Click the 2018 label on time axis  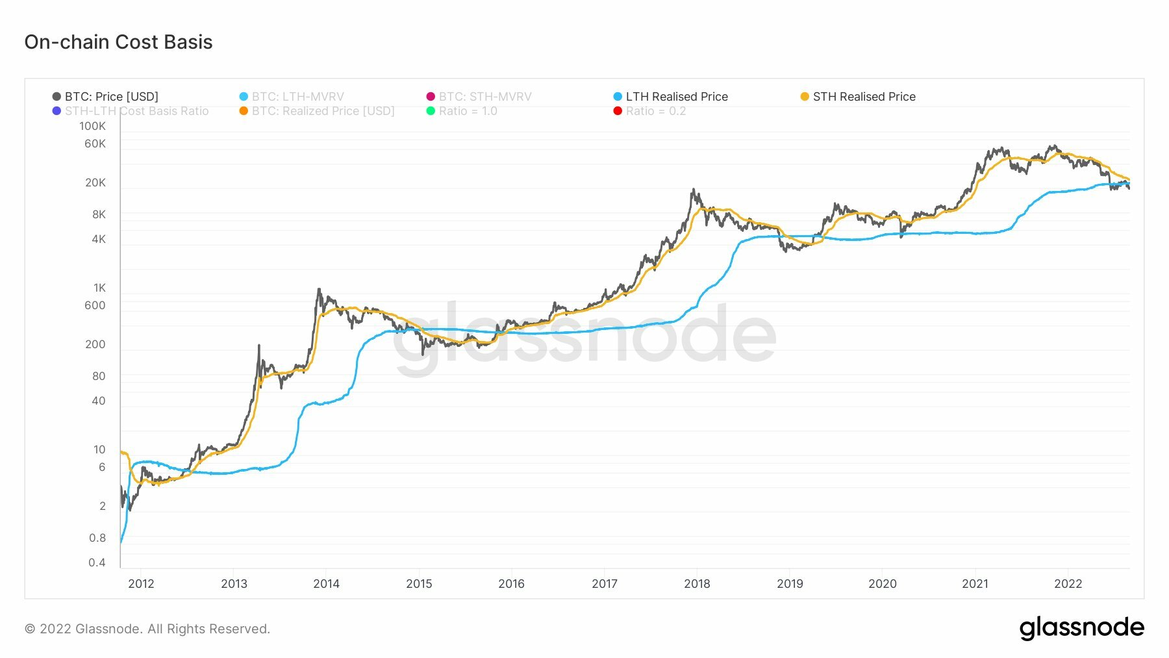point(697,583)
